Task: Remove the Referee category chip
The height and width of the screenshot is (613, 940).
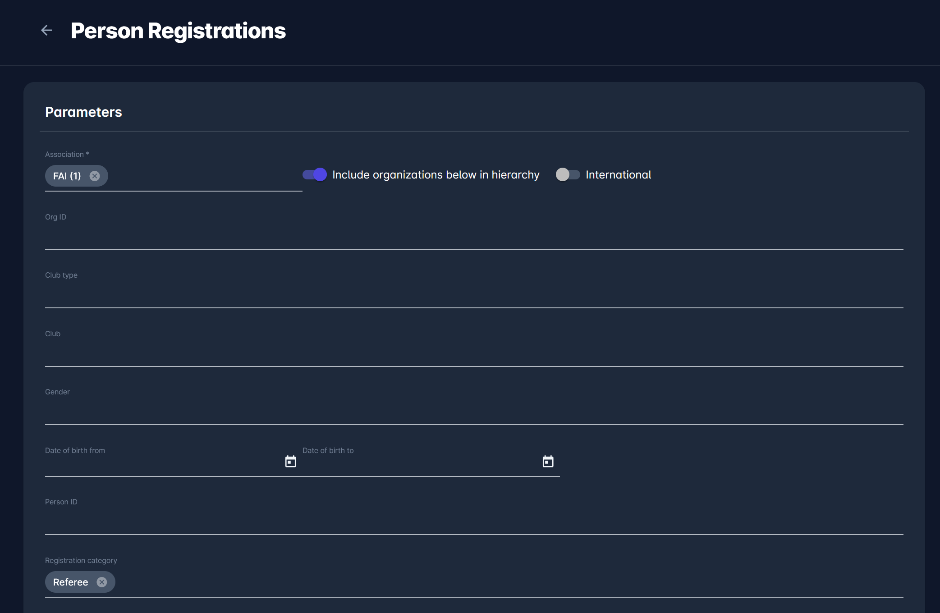Action: tap(102, 582)
